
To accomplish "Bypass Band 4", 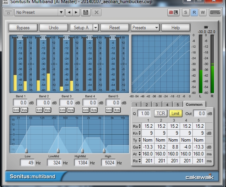I will tap(94, 110).
